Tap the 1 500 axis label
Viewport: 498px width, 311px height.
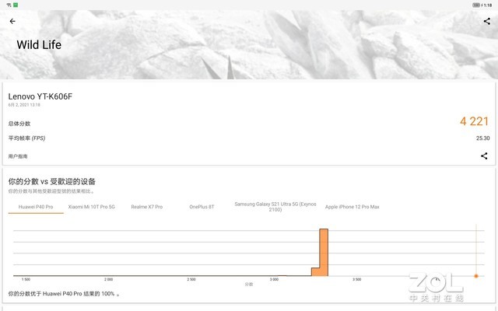tap(26, 280)
